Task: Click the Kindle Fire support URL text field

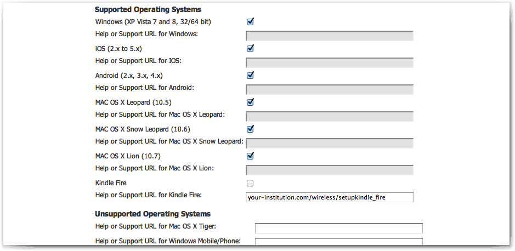Action: click(330, 197)
